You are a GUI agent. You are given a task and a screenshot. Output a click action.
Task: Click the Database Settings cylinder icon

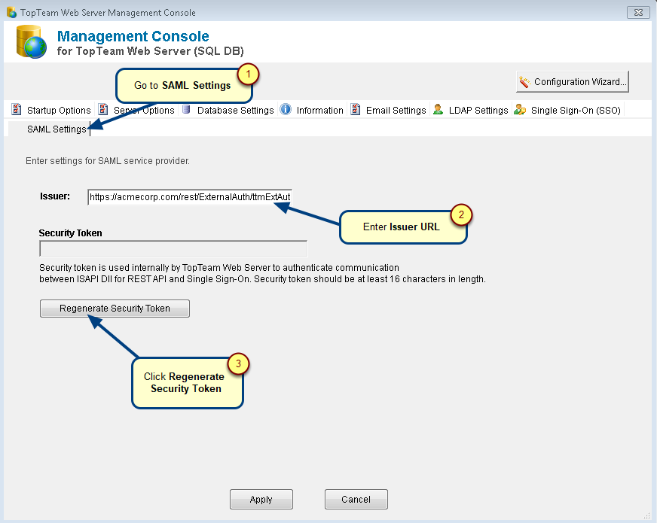click(186, 110)
